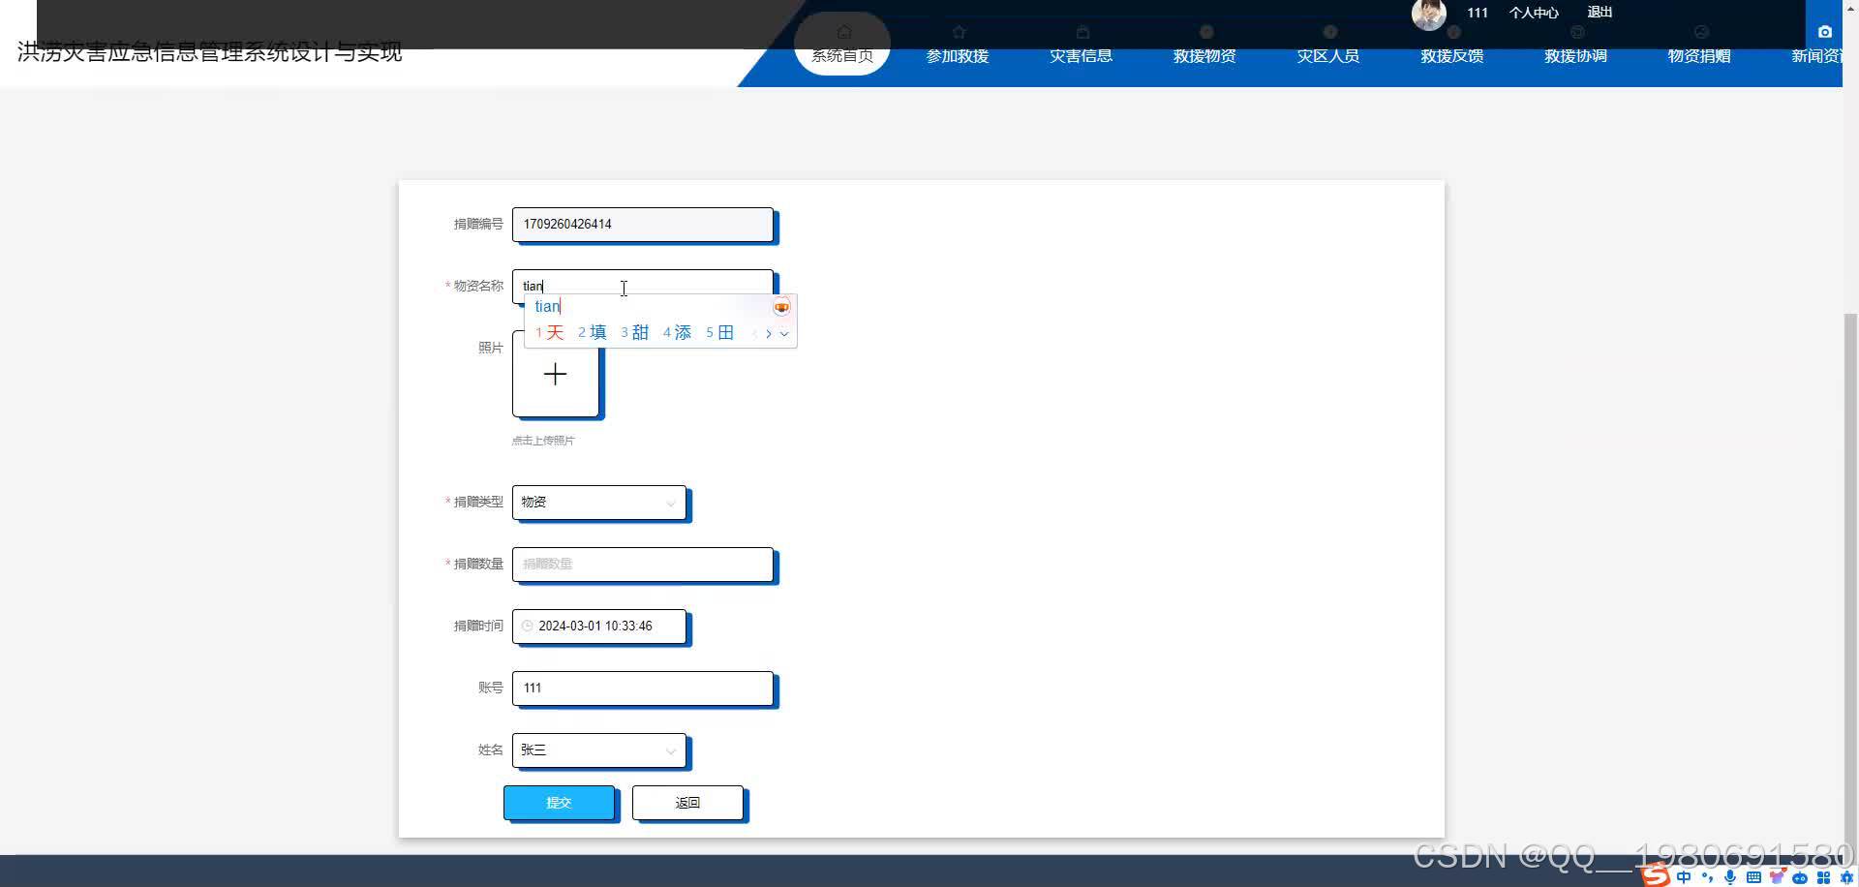Click the 捐赠编号 input field
Image resolution: width=1859 pixels, height=887 pixels.
(643, 225)
